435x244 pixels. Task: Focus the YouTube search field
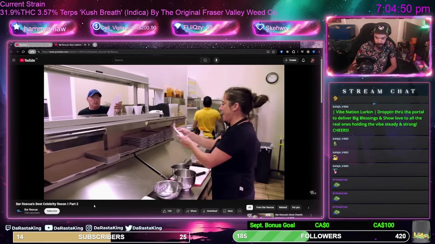156,60
